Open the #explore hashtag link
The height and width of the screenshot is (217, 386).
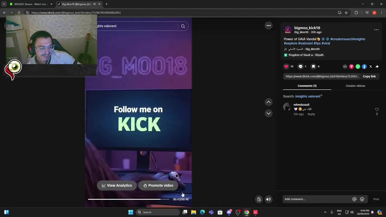pyautogui.click(x=291, y=43)
